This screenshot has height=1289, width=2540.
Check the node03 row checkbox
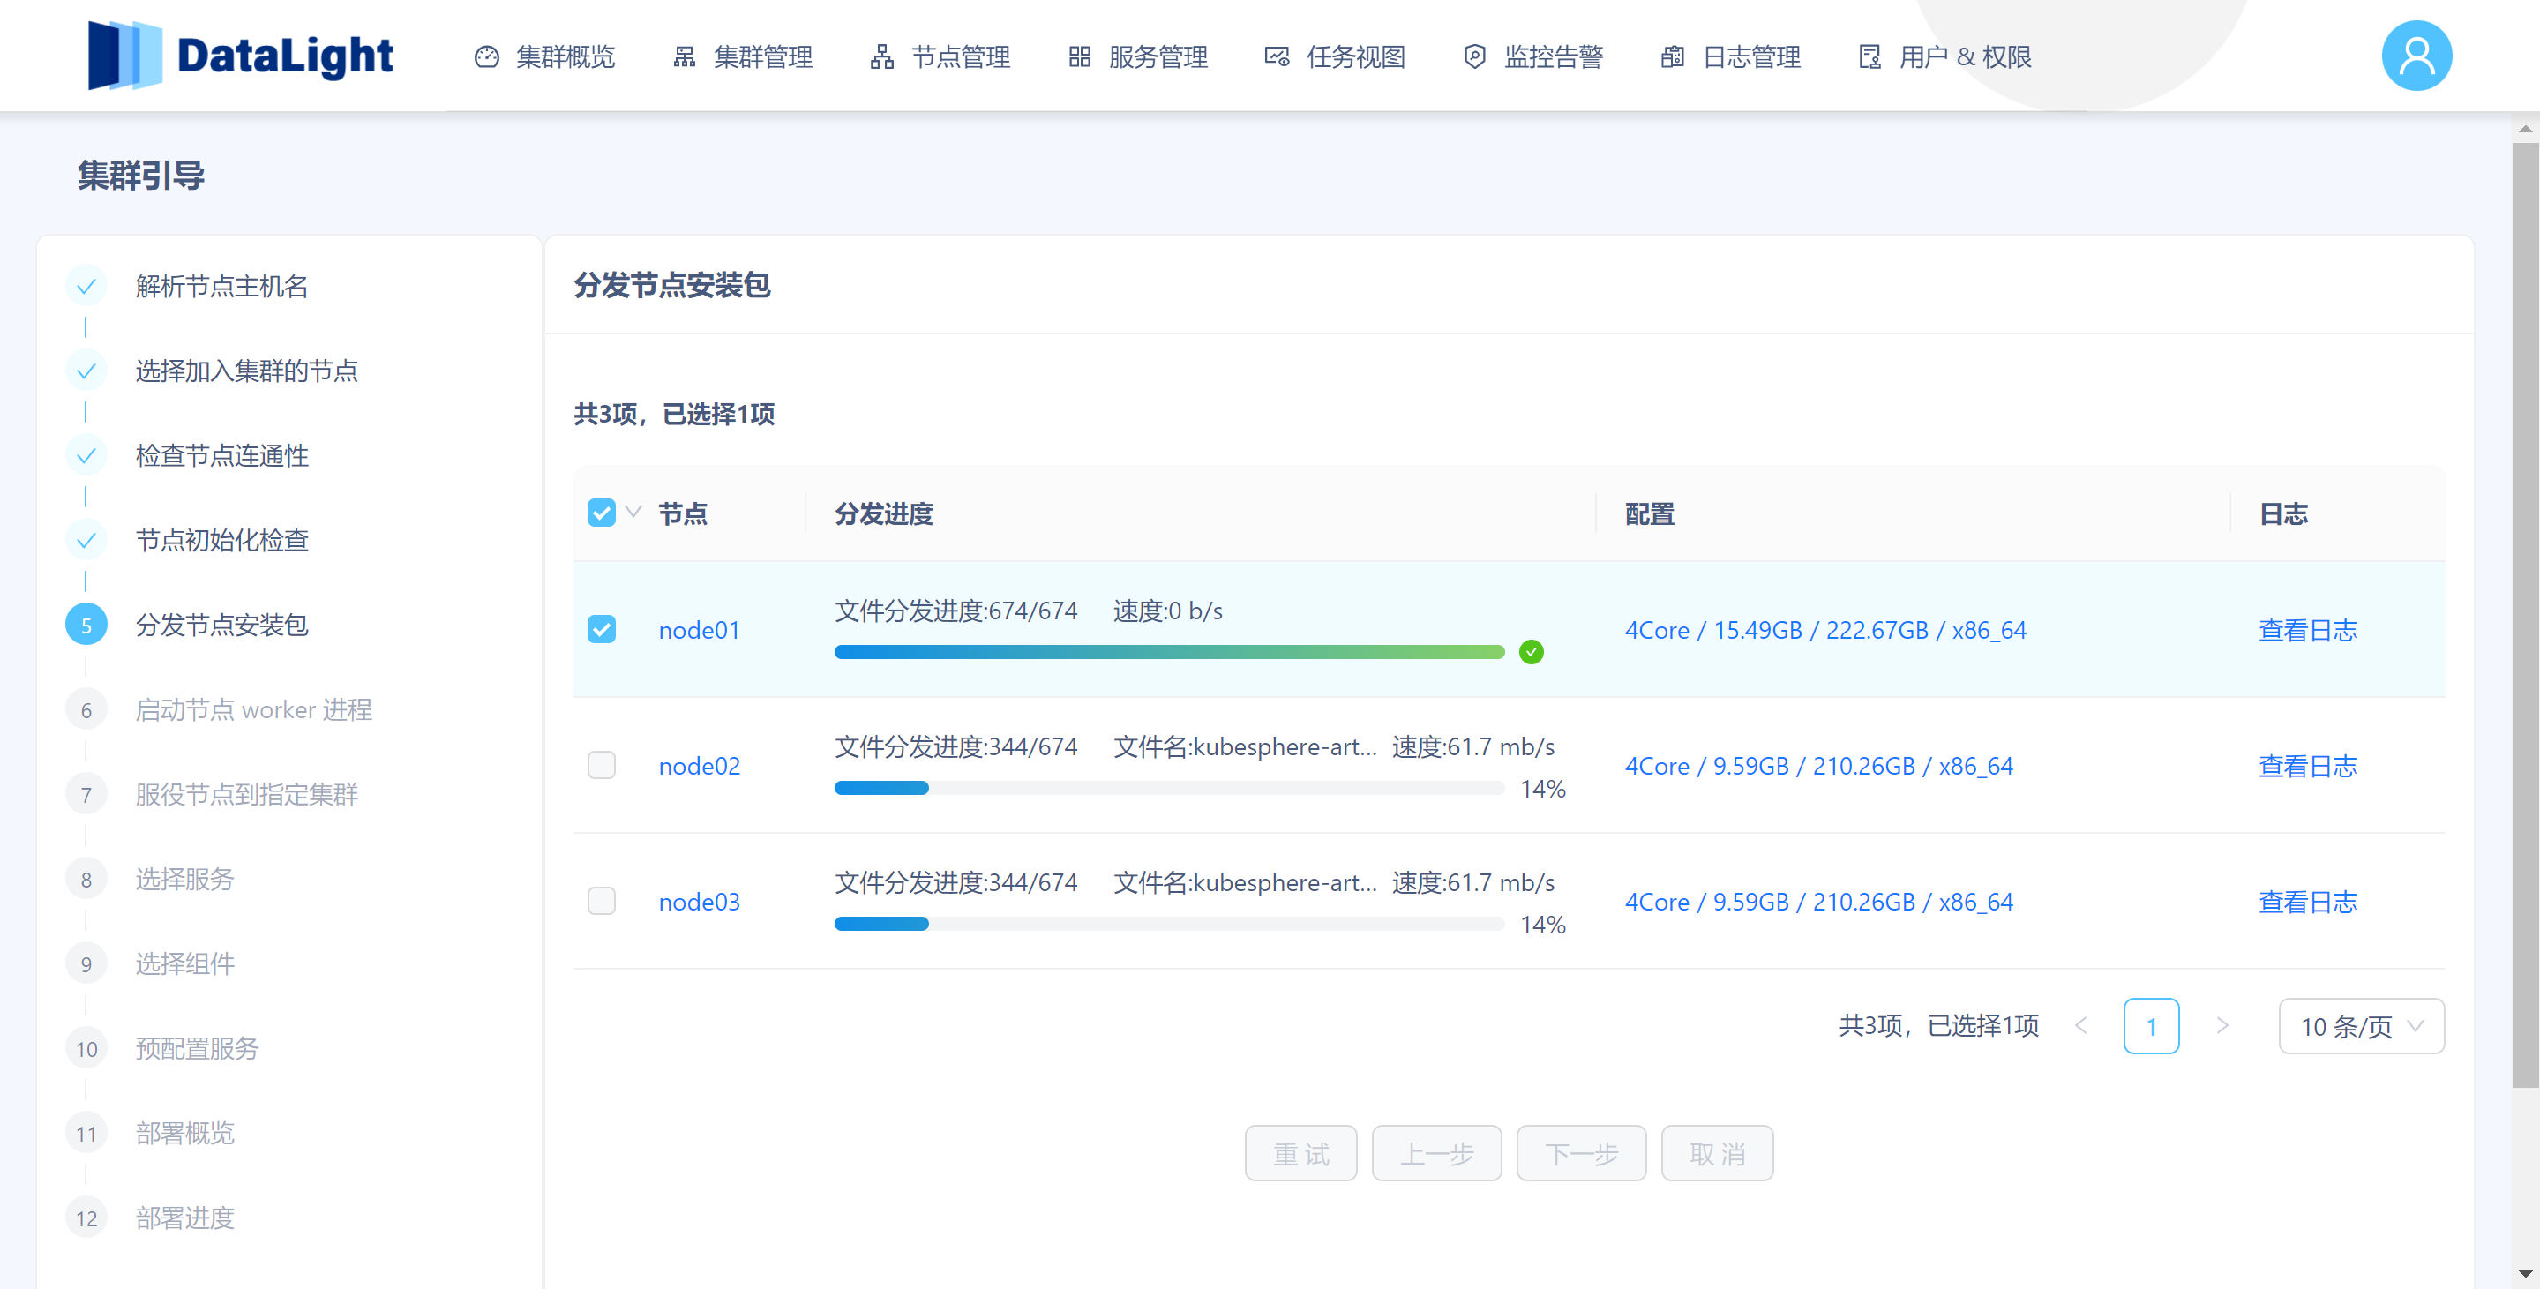(x=602, y=902)
